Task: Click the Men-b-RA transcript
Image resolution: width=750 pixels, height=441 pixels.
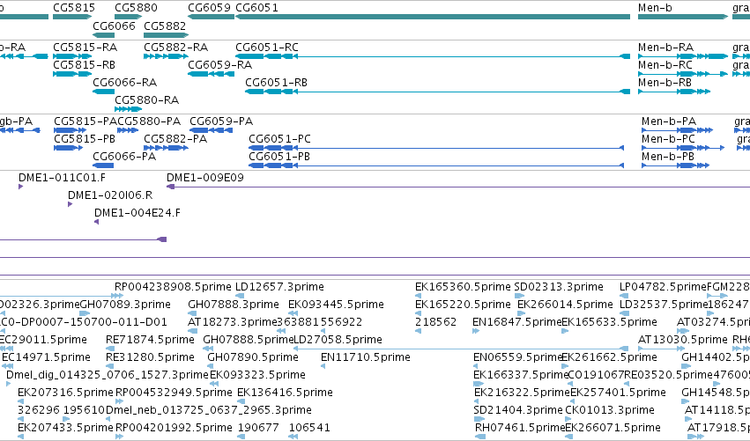Action: point(683,56)
